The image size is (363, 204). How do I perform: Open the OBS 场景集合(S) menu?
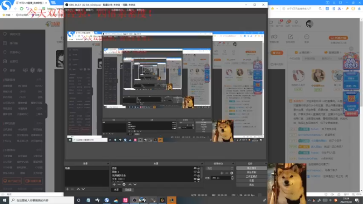click(117, 10)
